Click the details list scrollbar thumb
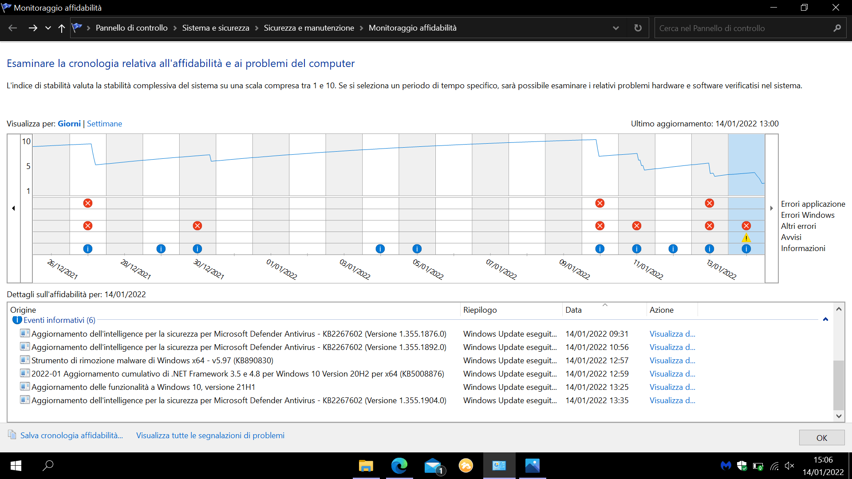 pyautogui.click(x=838, y=385)
